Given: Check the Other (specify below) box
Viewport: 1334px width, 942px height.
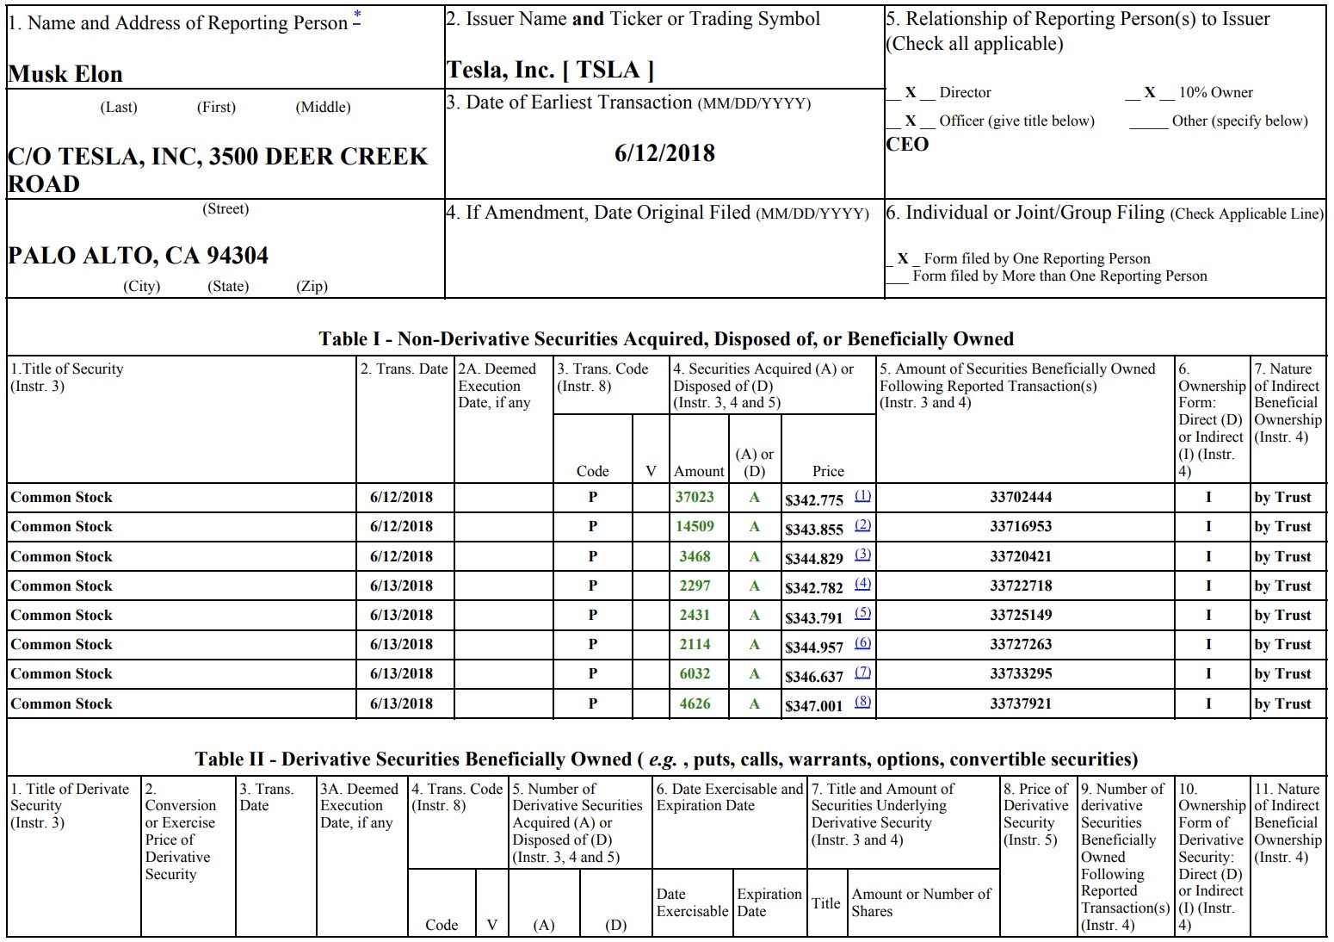Looking at the screenshot, I should [1148, 121].
